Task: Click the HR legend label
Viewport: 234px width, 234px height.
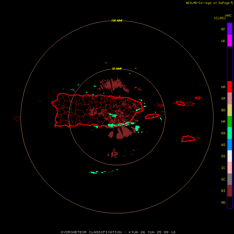Action: tap(223, 122)
